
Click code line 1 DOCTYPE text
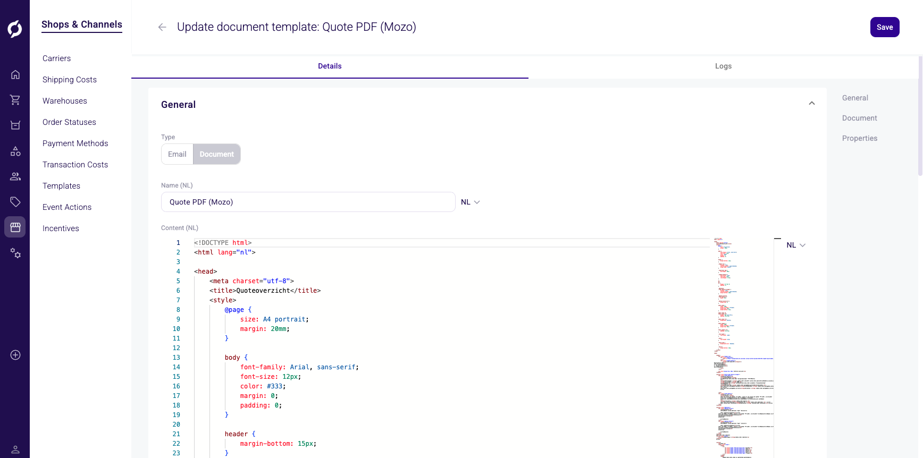click(x=223, y=243)
